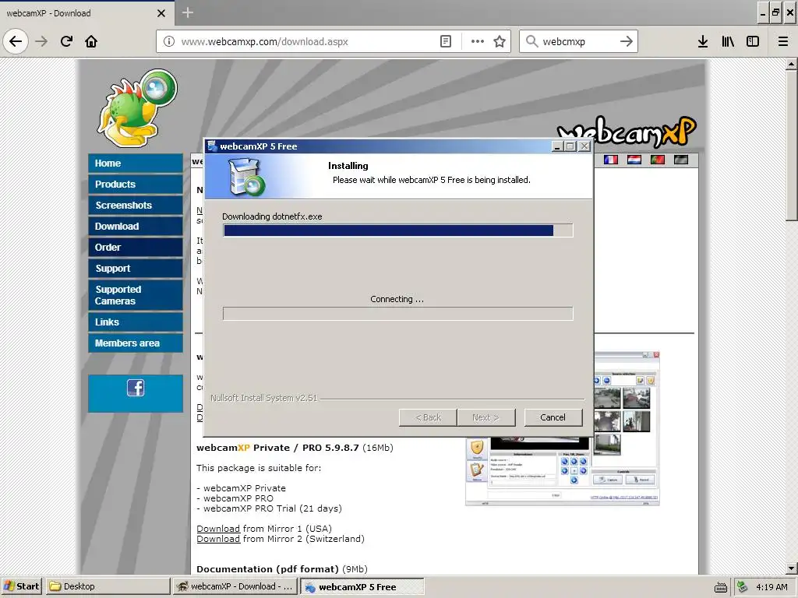Show site information icon in address bar
This screenshot has height=598, width=798.
[x=169, y=41]
